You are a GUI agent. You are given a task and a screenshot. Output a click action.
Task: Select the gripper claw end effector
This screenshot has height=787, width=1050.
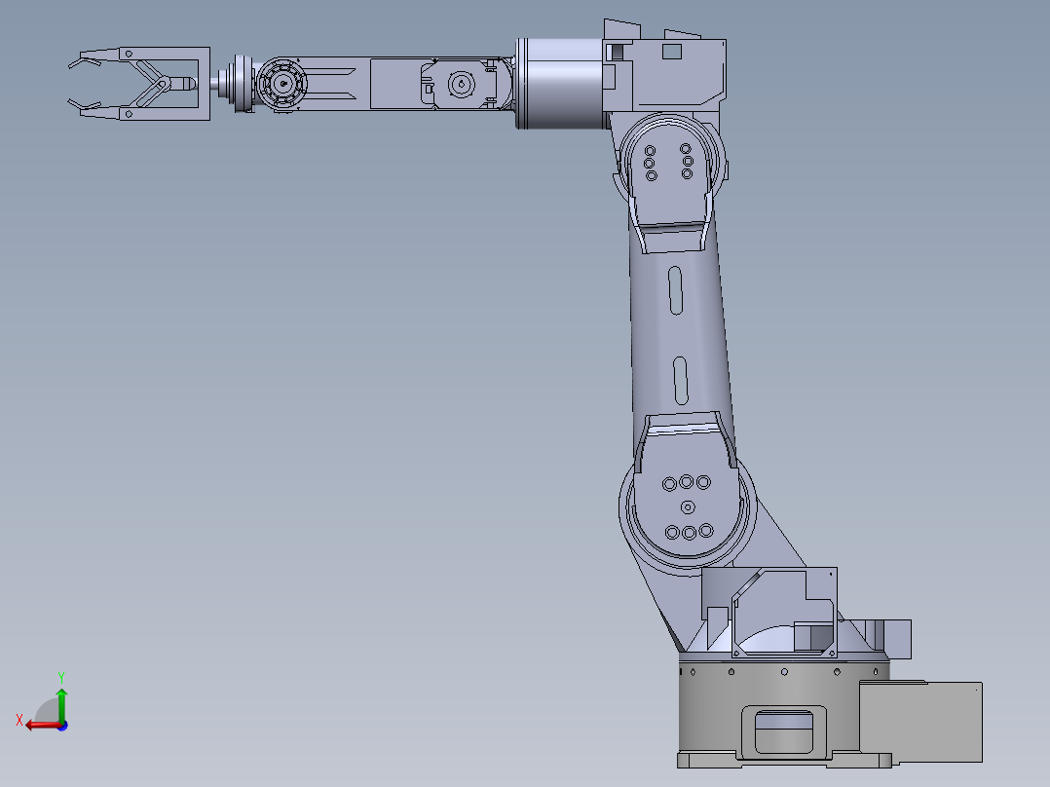coord(139,84)
